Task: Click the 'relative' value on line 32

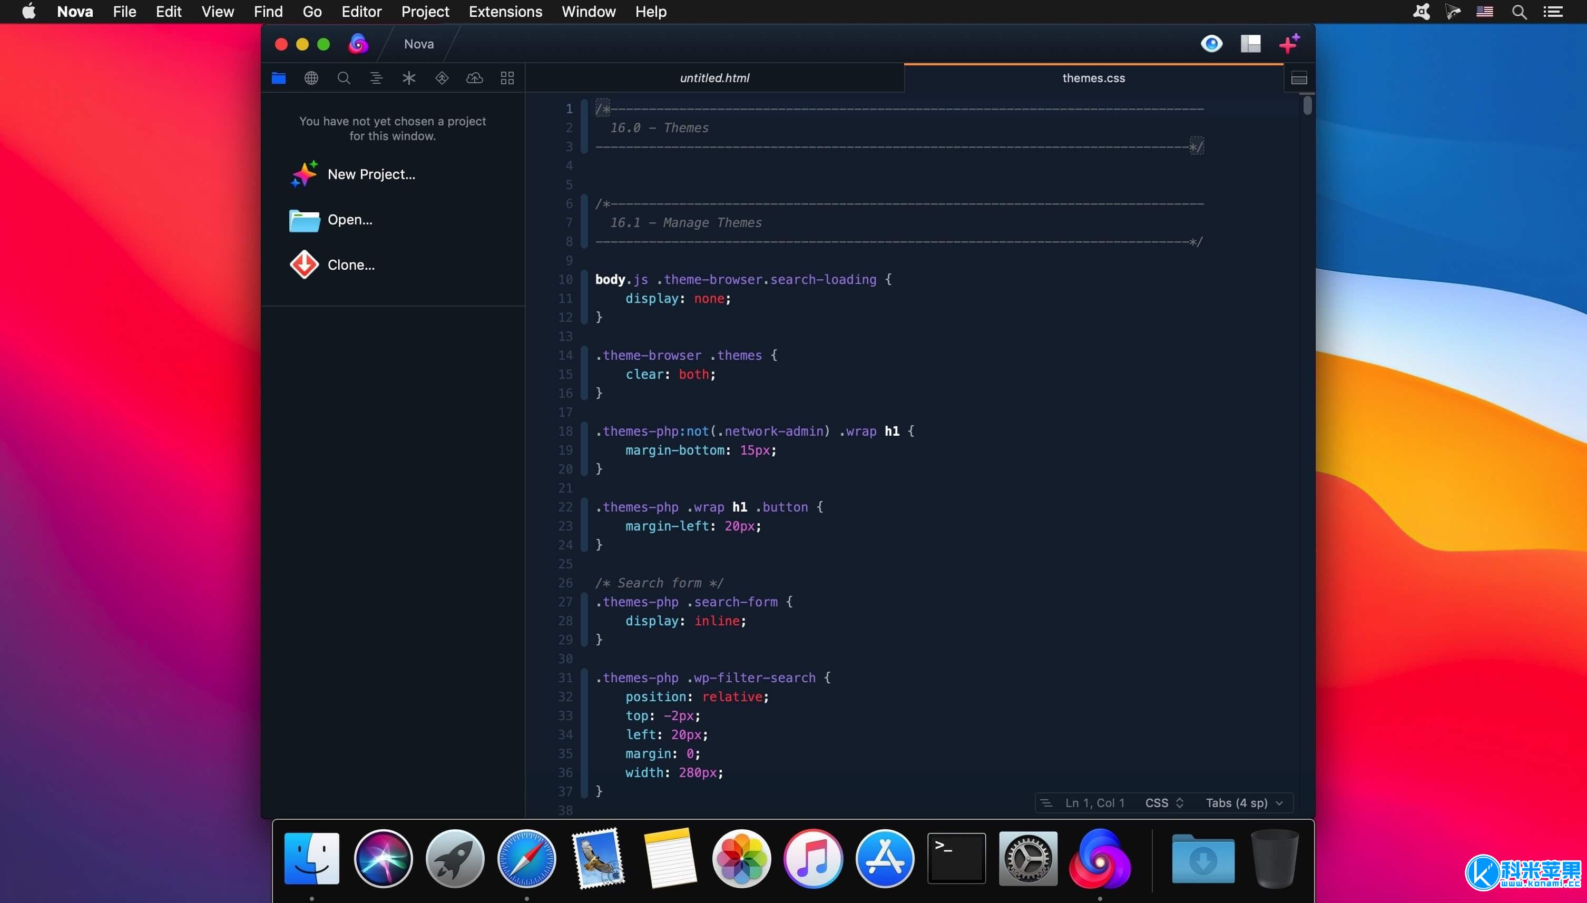Action: click(732, 696)
